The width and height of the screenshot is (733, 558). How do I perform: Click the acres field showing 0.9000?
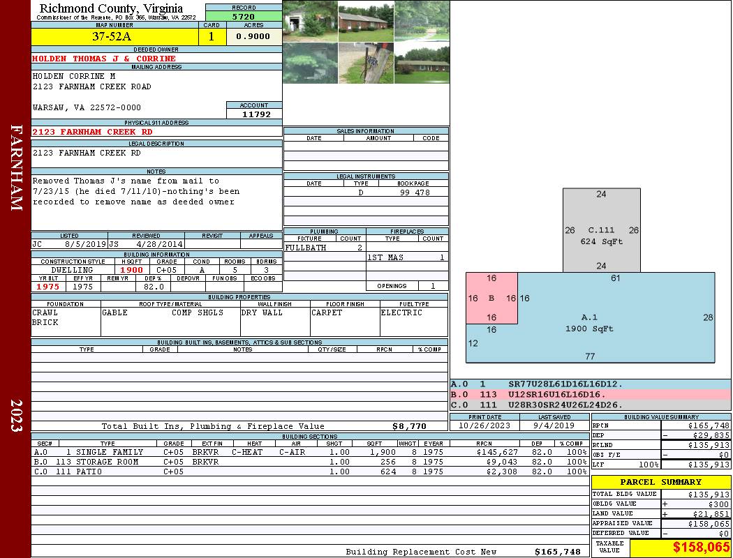pos(253,37)
